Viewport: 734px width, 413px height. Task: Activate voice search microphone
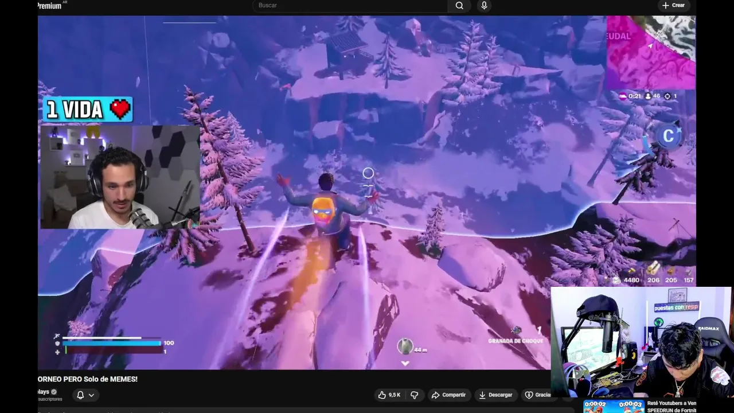point(485,6)
